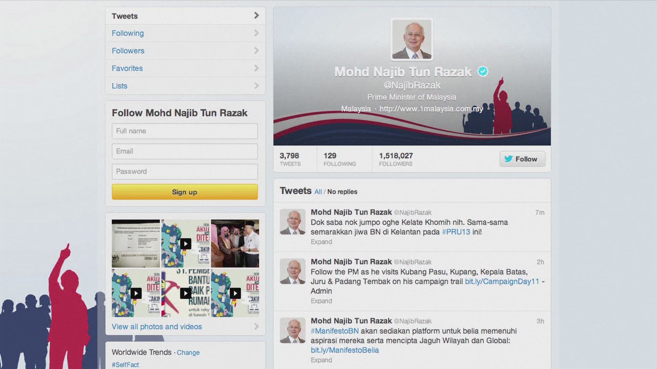The height and width of the screenshot is (369, 657).
Task: Open the profile avatar photo in header
Action: tap(412, 39)
